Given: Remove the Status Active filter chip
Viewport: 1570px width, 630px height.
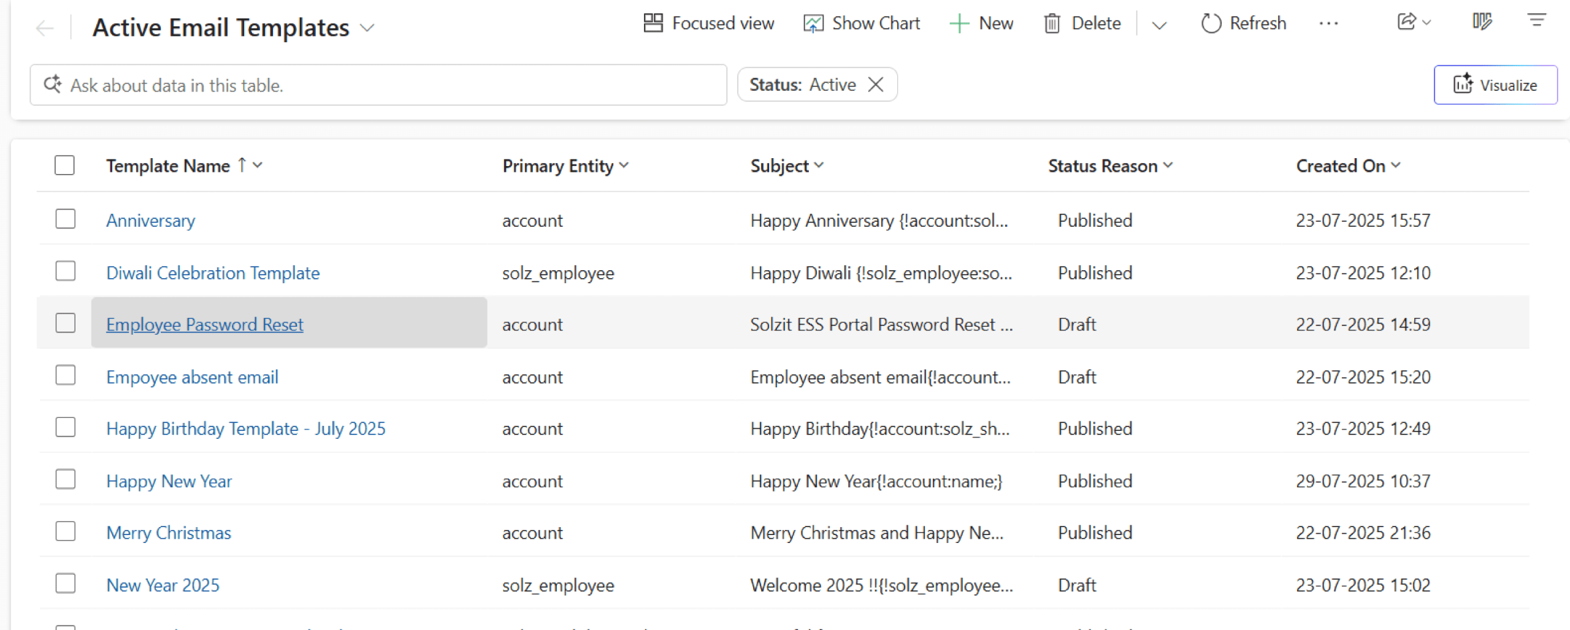Looking at the screenshot, I should tap(876, 85).
